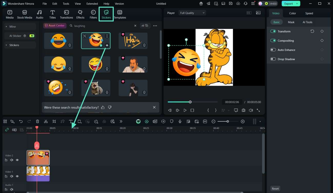Open player volume speaker icon
This screenshot has width=333, height=193.
point(251,110)
